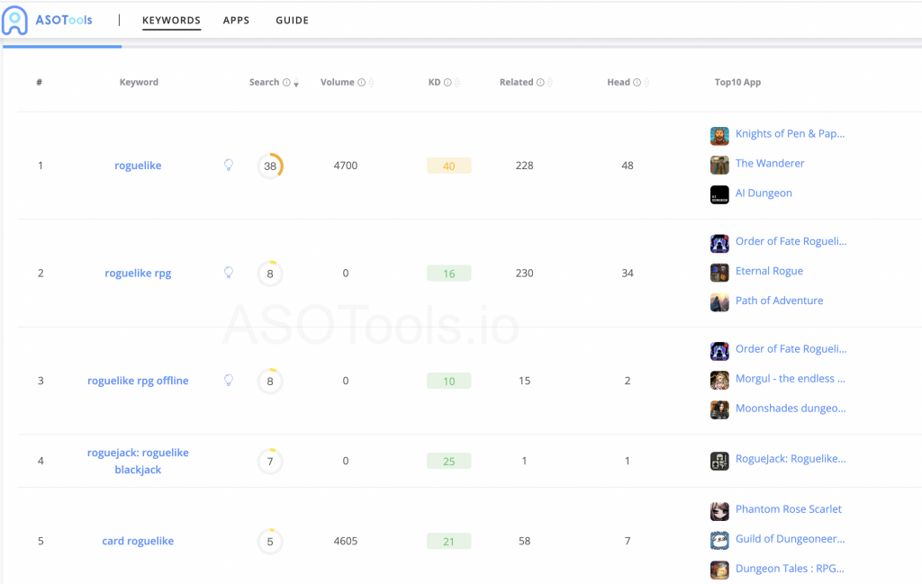922x584 pixels.
Task: Open the roguelike rpg keyword link
Action: point(138,274)
